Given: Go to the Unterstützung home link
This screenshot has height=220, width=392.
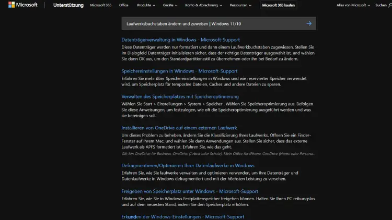Looking at the screenshot, I should 68,5.
